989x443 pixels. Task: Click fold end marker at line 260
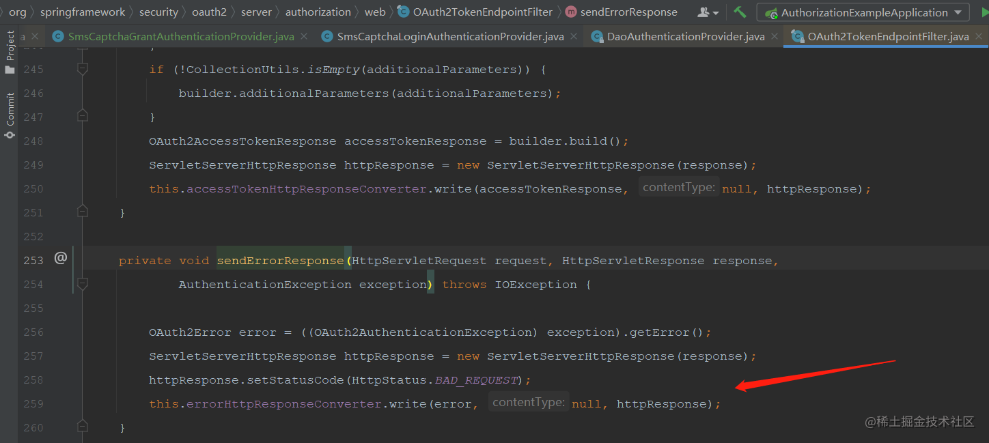[83, 427]
